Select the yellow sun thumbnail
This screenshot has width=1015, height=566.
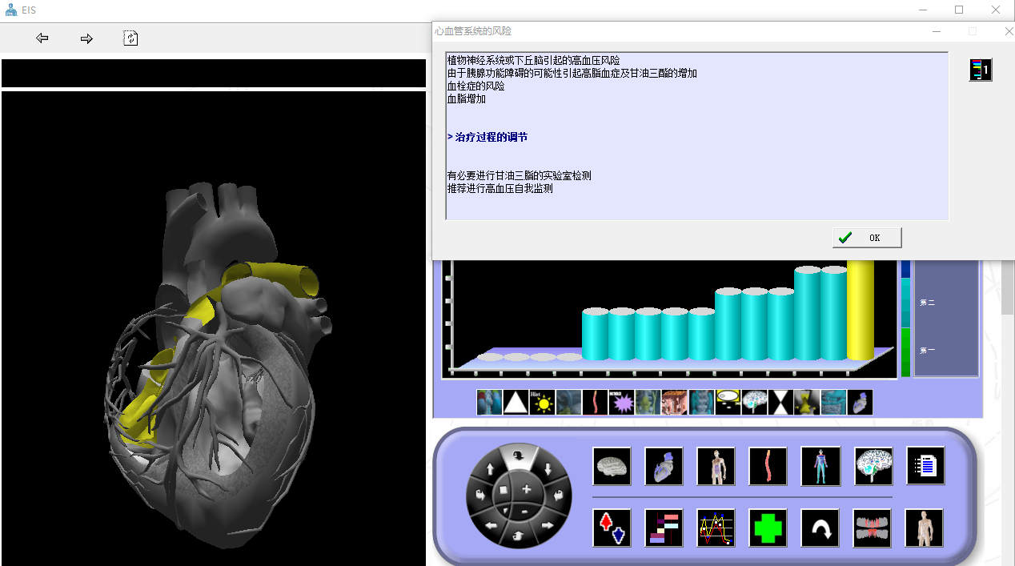pyautogui.click(x=542, y=403)
